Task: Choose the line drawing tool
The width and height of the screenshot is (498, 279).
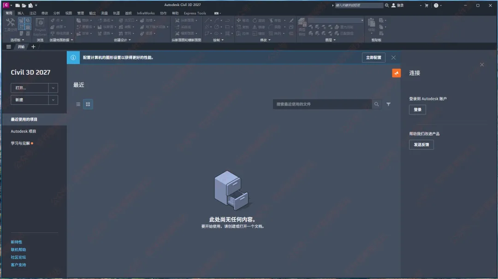Action: coord(207,20)
